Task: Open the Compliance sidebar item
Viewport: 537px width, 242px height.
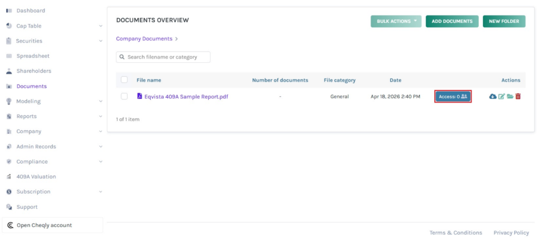Action: pos(31,162)
